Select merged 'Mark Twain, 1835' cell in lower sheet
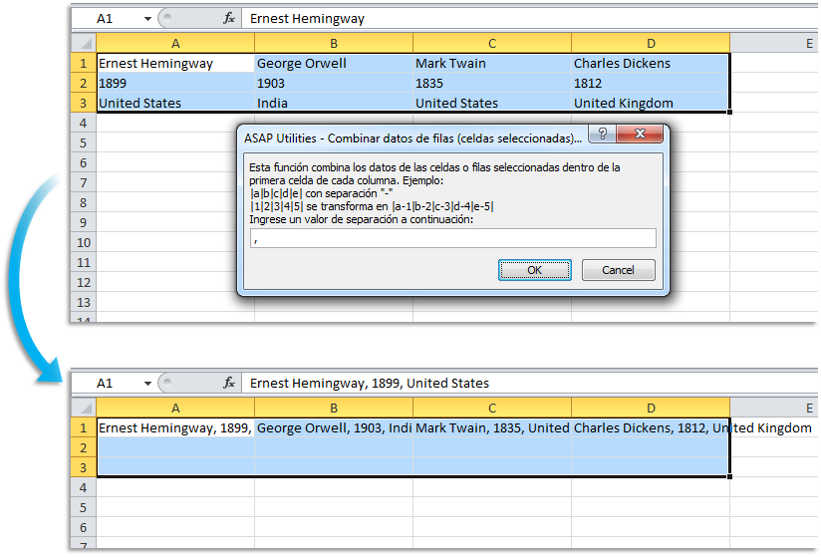The width and height of the screenshot is (821, 557). pyautogui.click(x=491, y=427)
